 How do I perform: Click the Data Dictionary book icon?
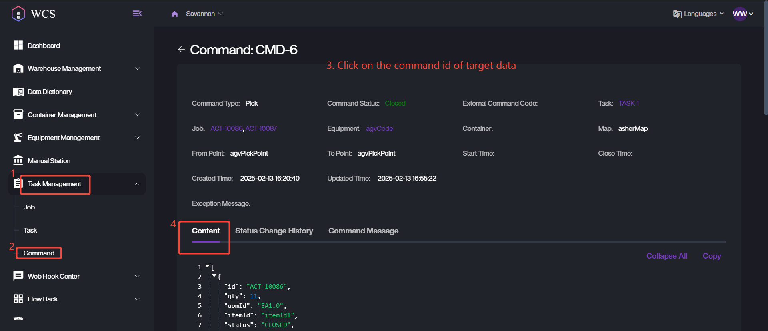point(18,92)
